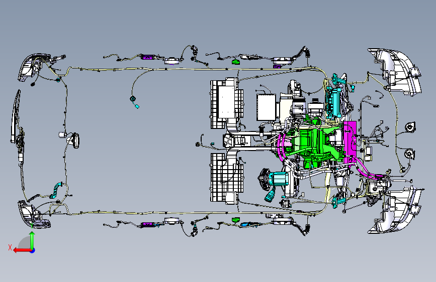Select the magenta rectangular block in the engine bay

(350, 142)
